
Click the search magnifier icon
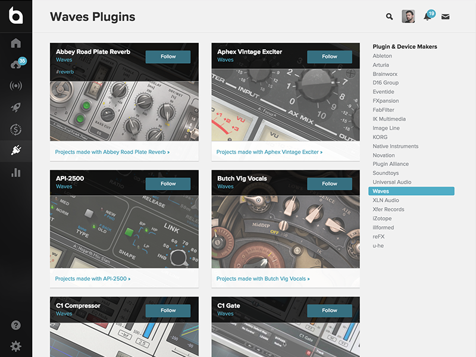[x=389, y=17]
